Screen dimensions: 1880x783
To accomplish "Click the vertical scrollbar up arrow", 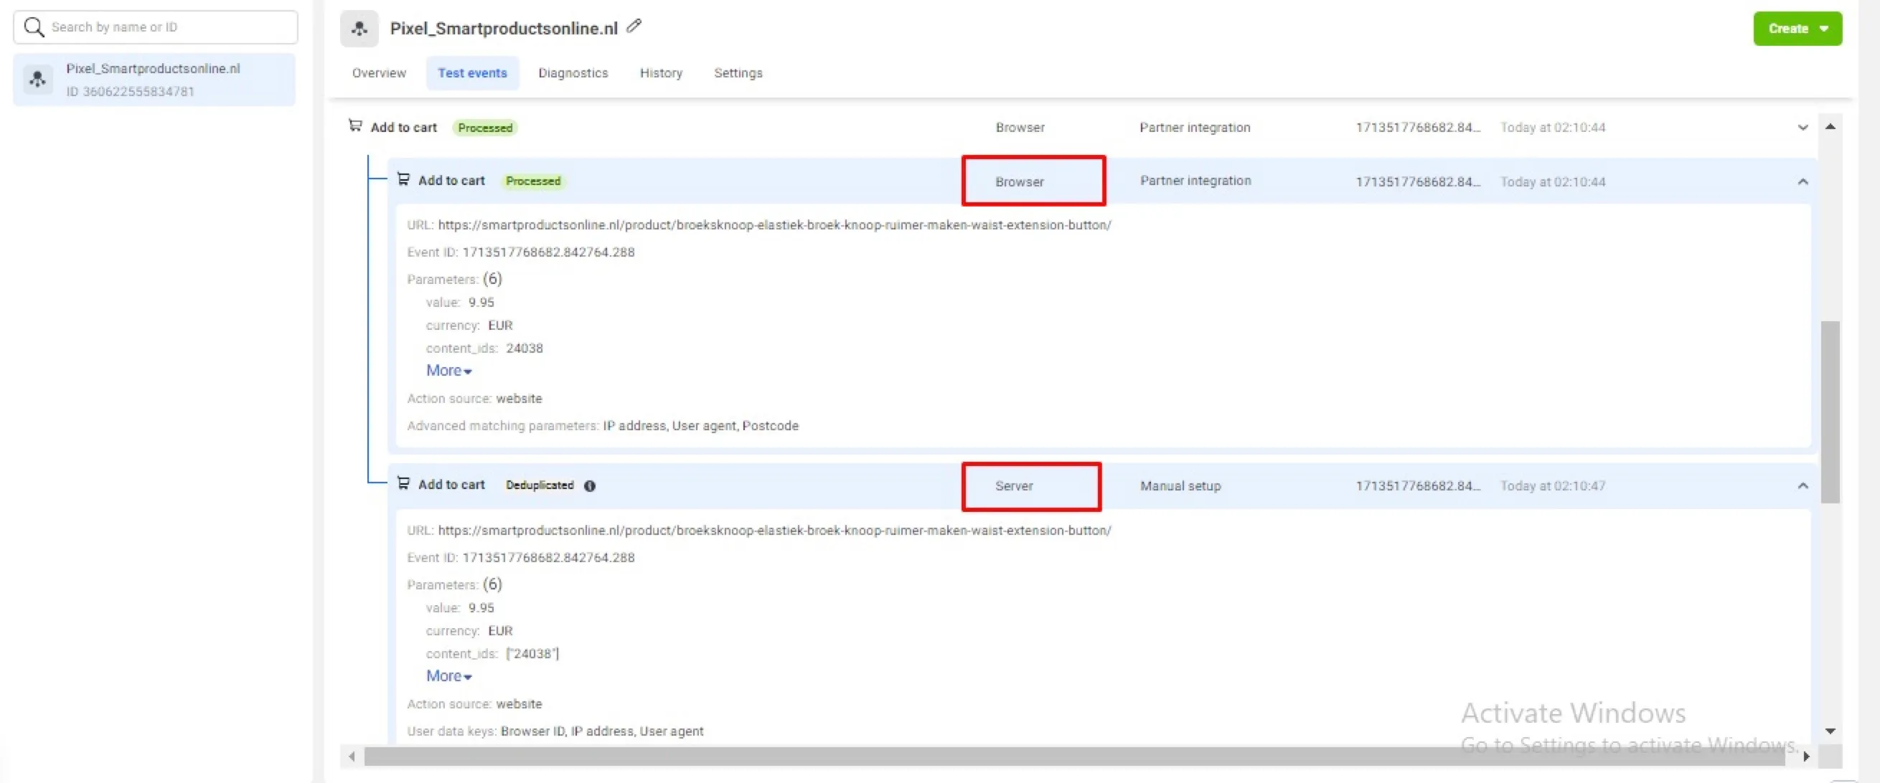I will (1830, 127).
